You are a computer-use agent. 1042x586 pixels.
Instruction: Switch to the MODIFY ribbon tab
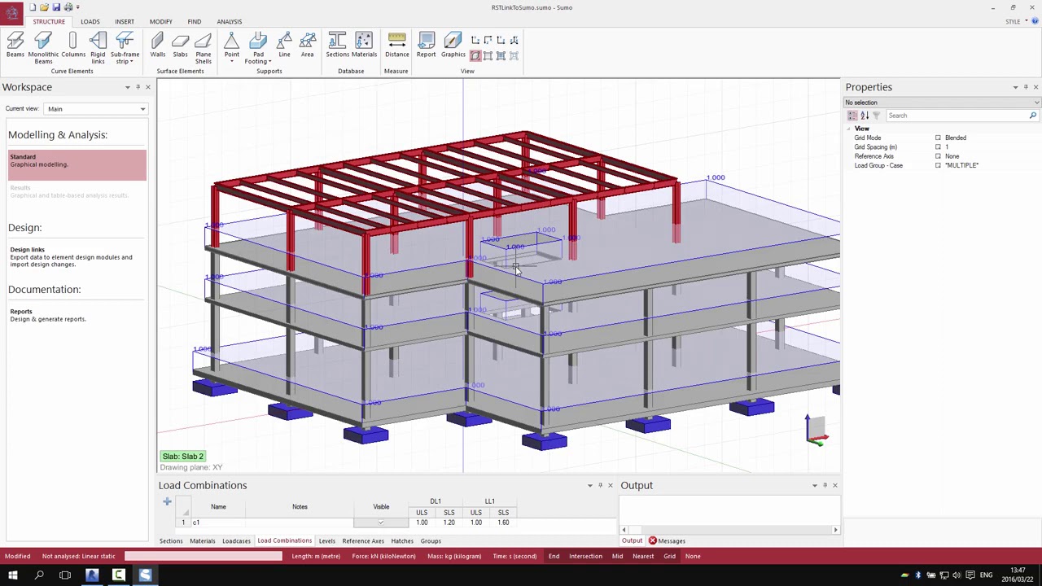pos(160,22)
